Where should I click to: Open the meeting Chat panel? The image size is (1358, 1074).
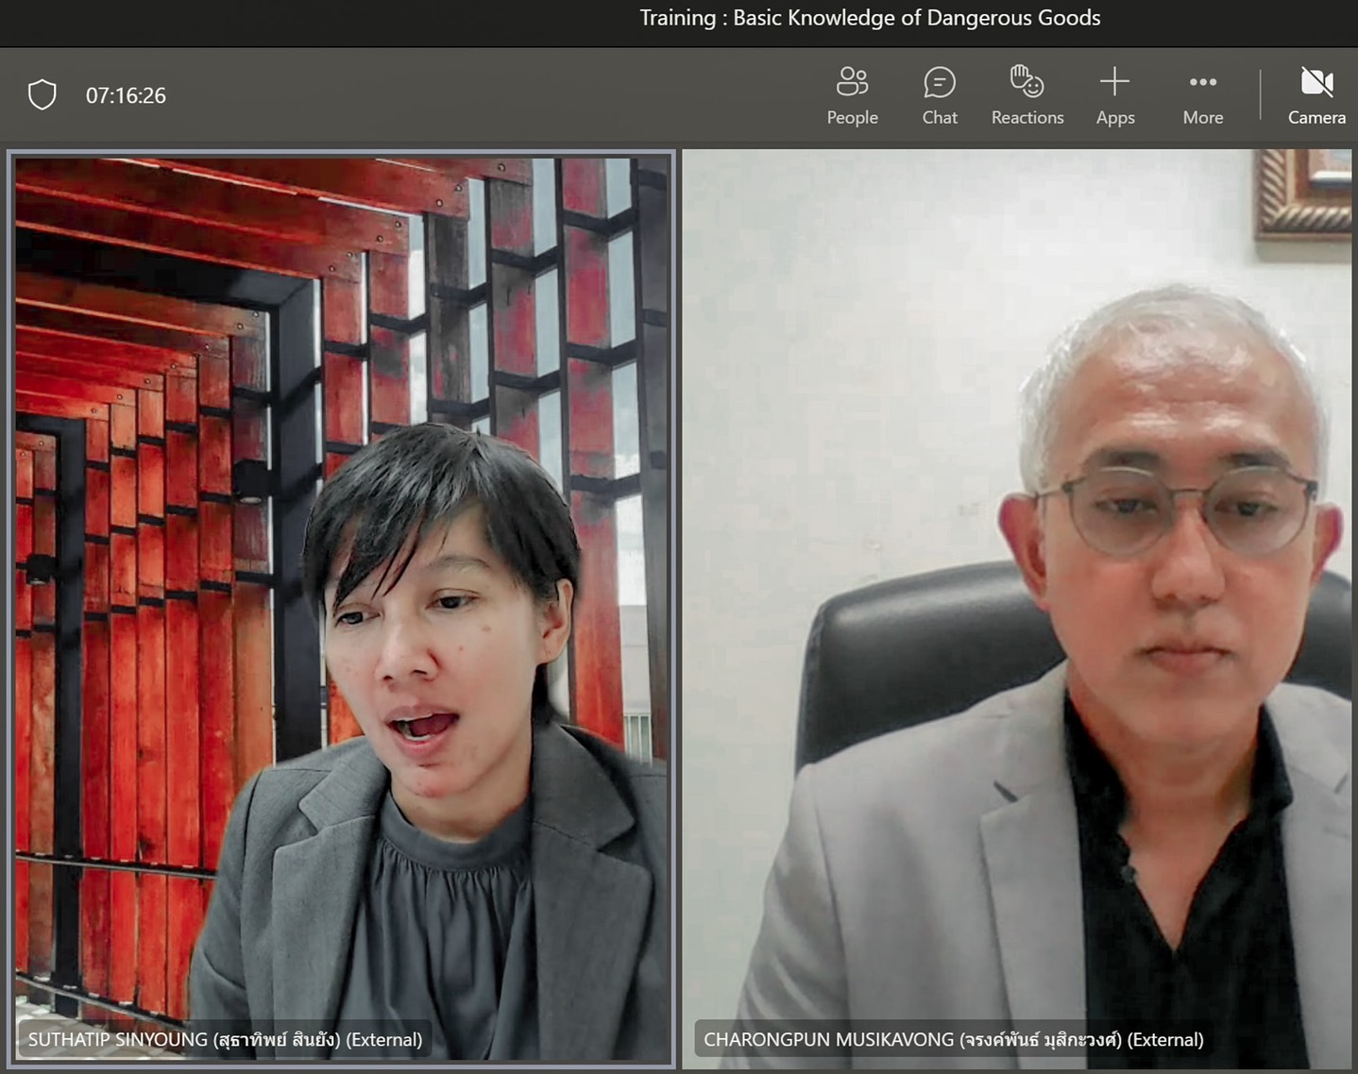[940, 95]
